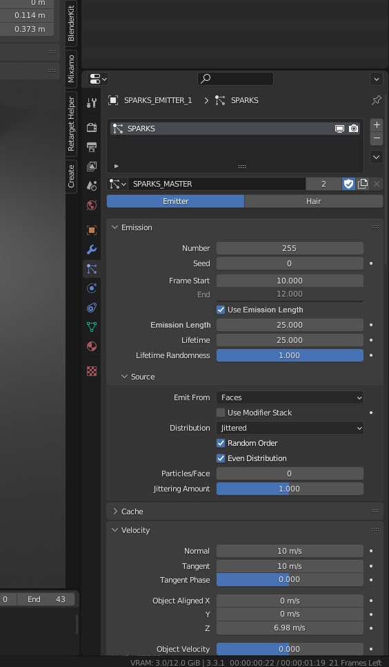
Task: Remove particle system slot with minus
Action: 377,138
